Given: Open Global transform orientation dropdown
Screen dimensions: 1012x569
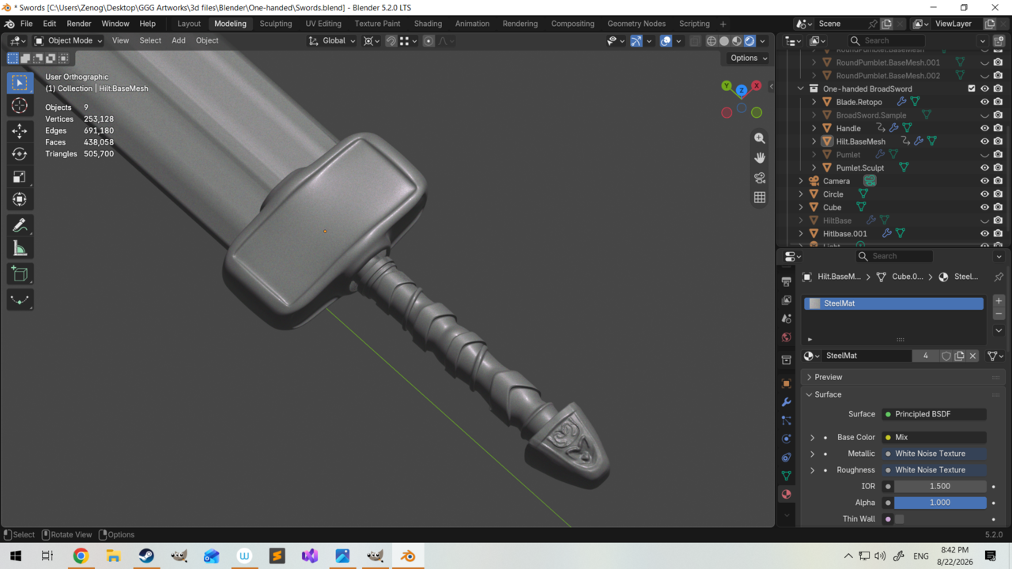Looking at the screenshot, I should coord(332,41).
